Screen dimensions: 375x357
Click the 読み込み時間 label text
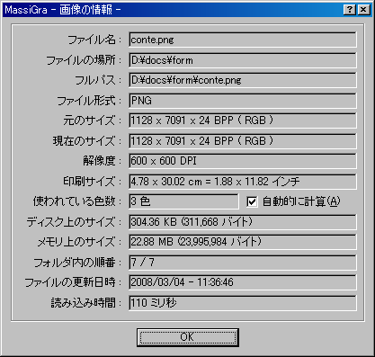coord(86,303)
